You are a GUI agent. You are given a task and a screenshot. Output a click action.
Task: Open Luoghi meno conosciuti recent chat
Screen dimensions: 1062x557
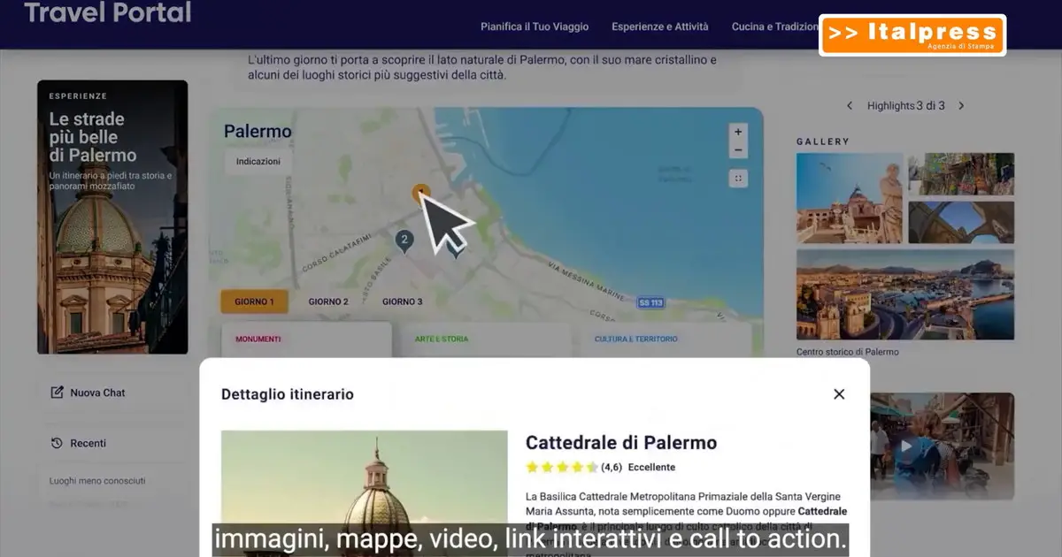[97, 481]
